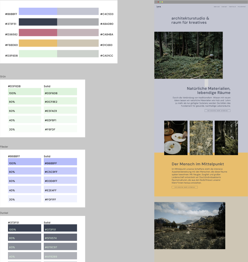Choose the solid #AFB2B9 swatch
The height and width of the screenshot is (262, 248).
[61, 256]
